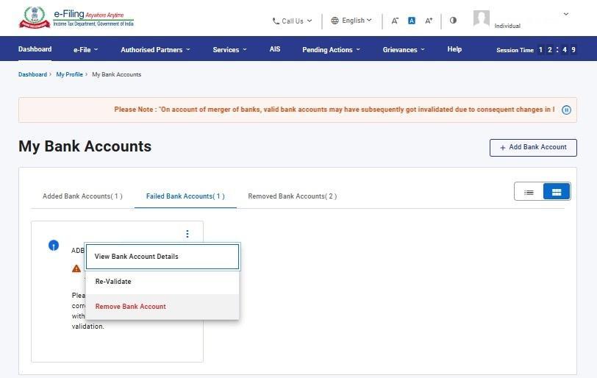Expand the e-File menu
Screen dimensions: 597x378
85,49
